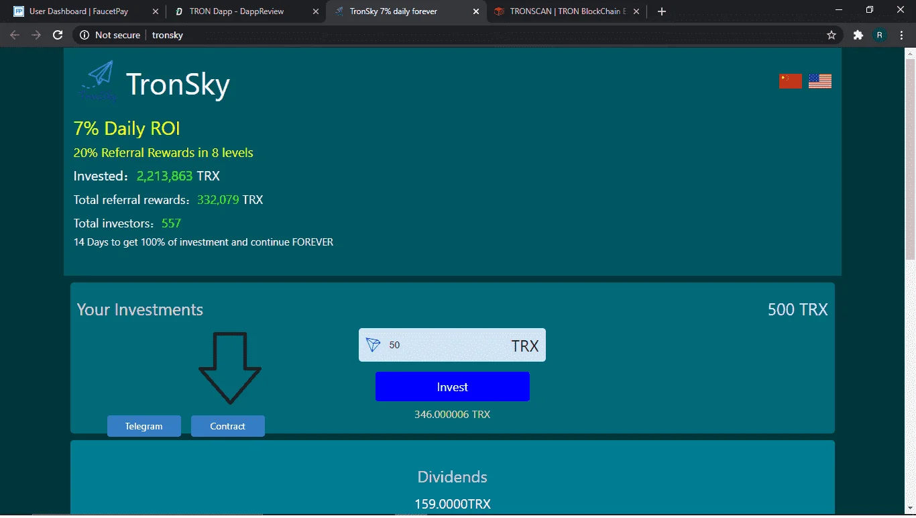
Task: Click the 7% Daily ROI heading
Action: [127, 129]
